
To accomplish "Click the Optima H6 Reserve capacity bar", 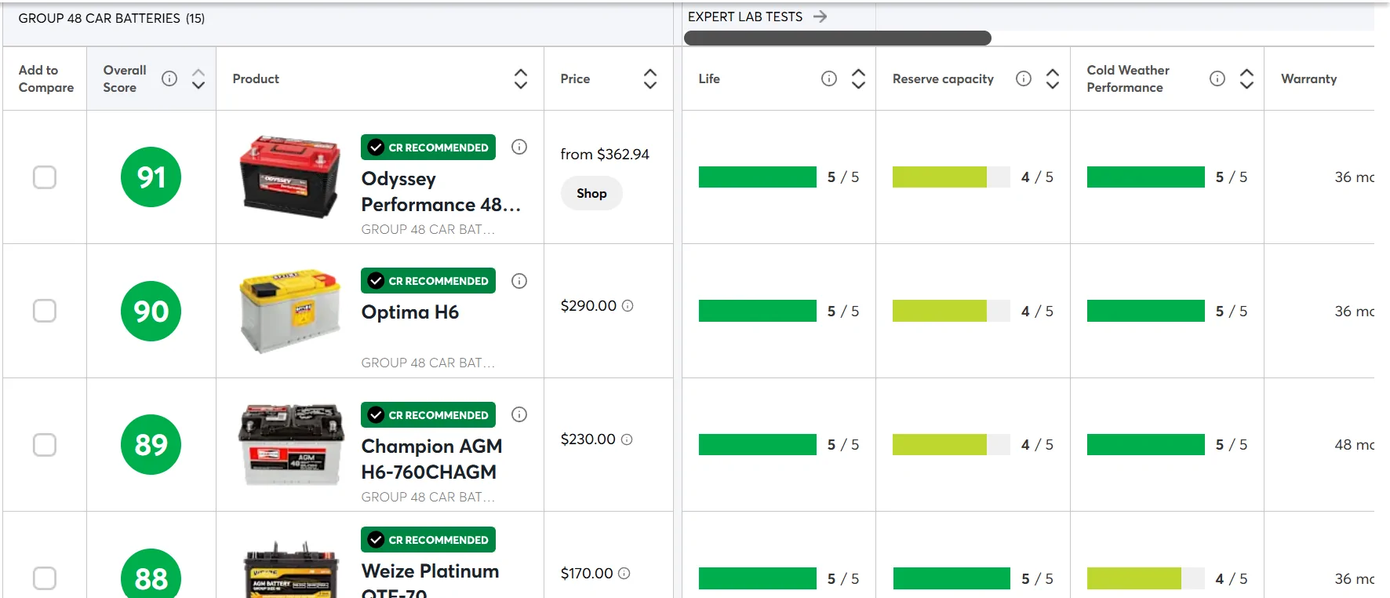I will 952,311.
